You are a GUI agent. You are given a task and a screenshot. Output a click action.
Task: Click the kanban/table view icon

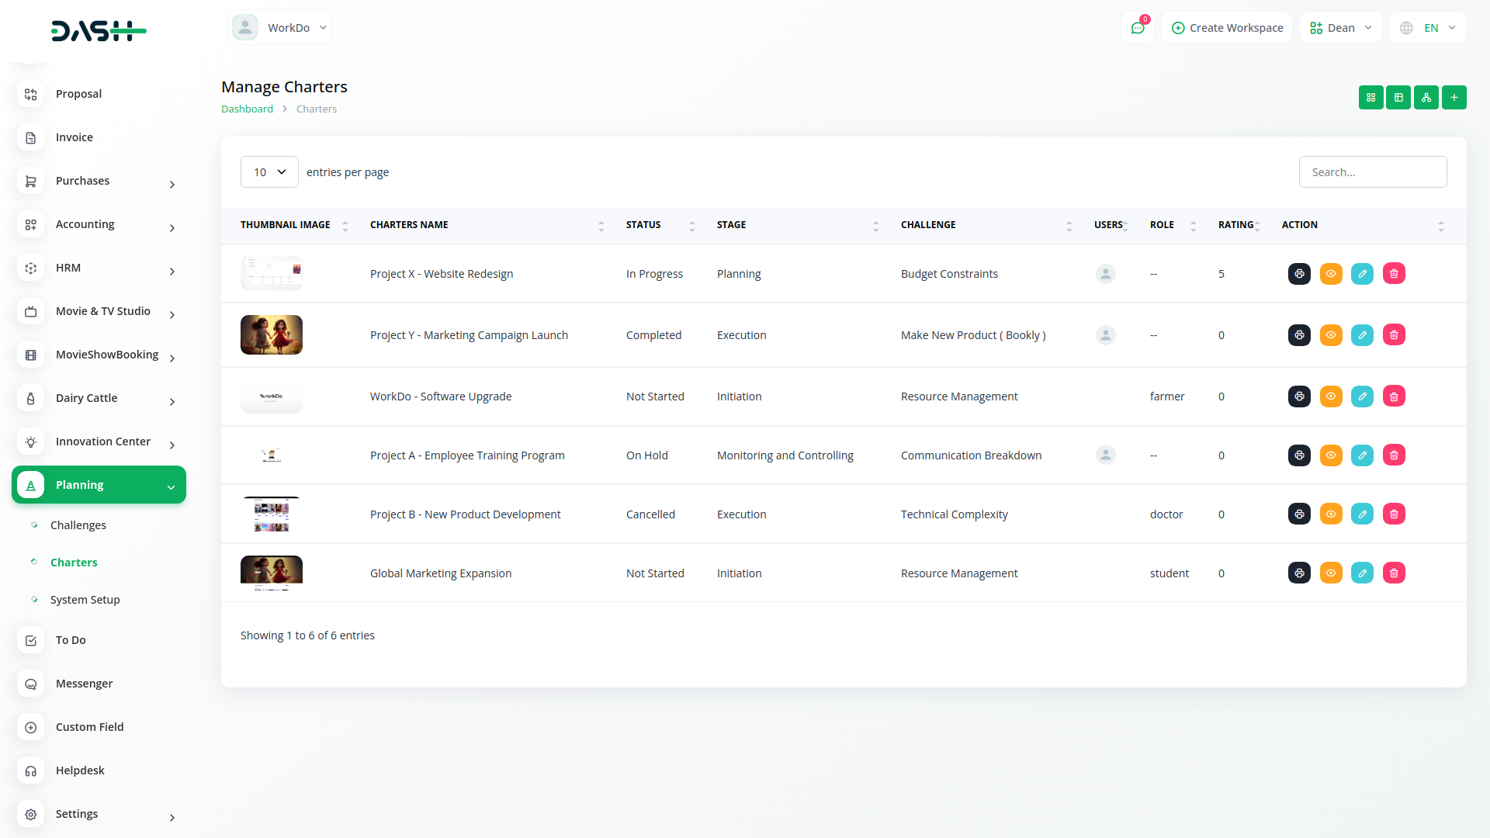pyautogui.click(x=1398, y=98)
